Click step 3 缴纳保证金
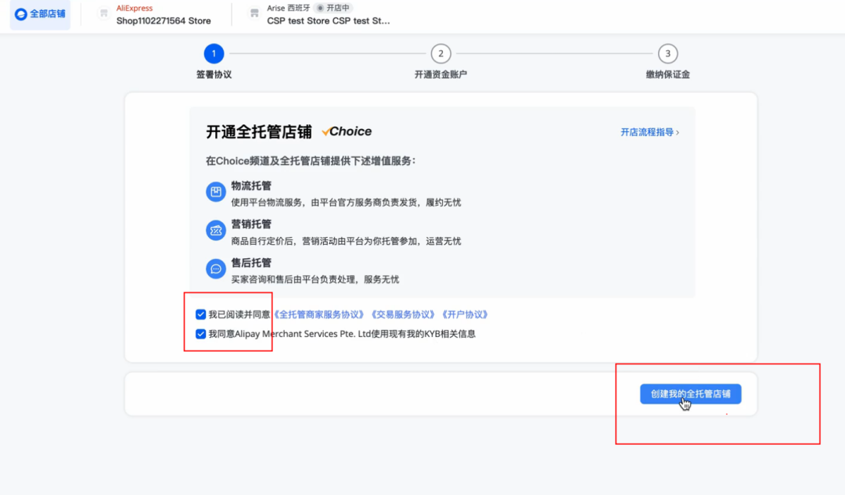This screenshot has height=495, width=845. tap(668, 54)
